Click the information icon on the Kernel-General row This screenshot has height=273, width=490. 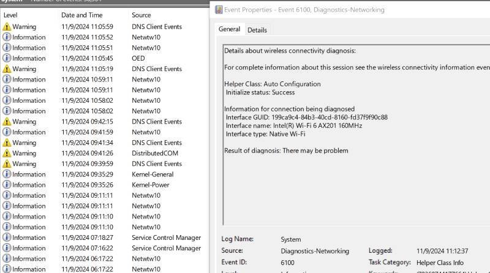pyautogui.click(x=7, y=174)
